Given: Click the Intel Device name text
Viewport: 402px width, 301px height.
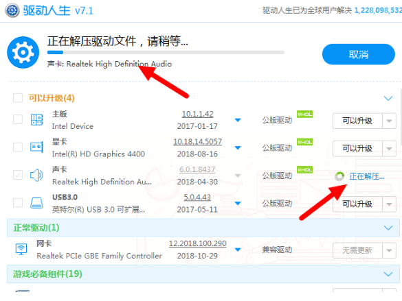Looking at the screenshot, I should tap(73, 126).
